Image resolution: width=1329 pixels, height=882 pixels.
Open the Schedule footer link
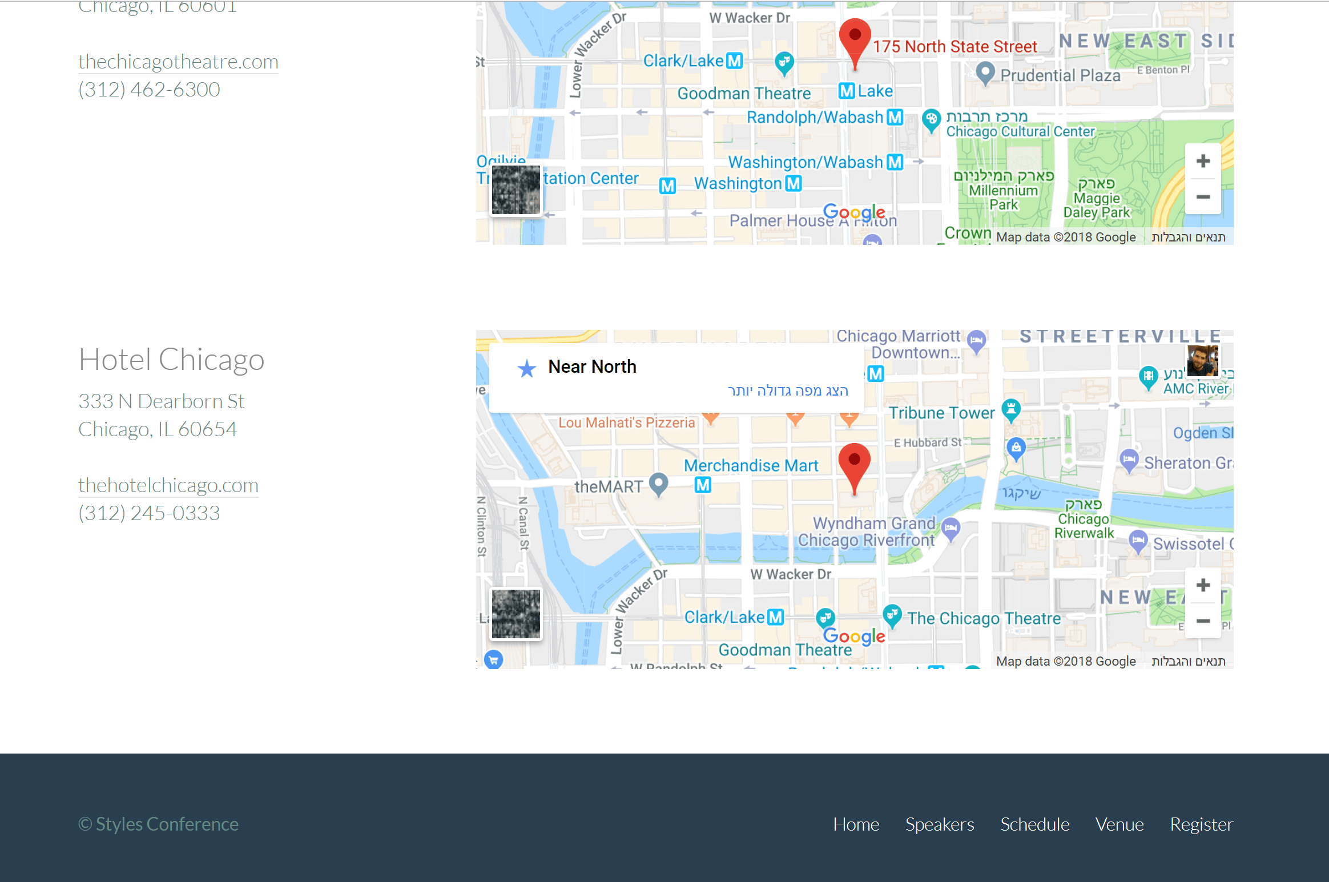point(1034,824)
